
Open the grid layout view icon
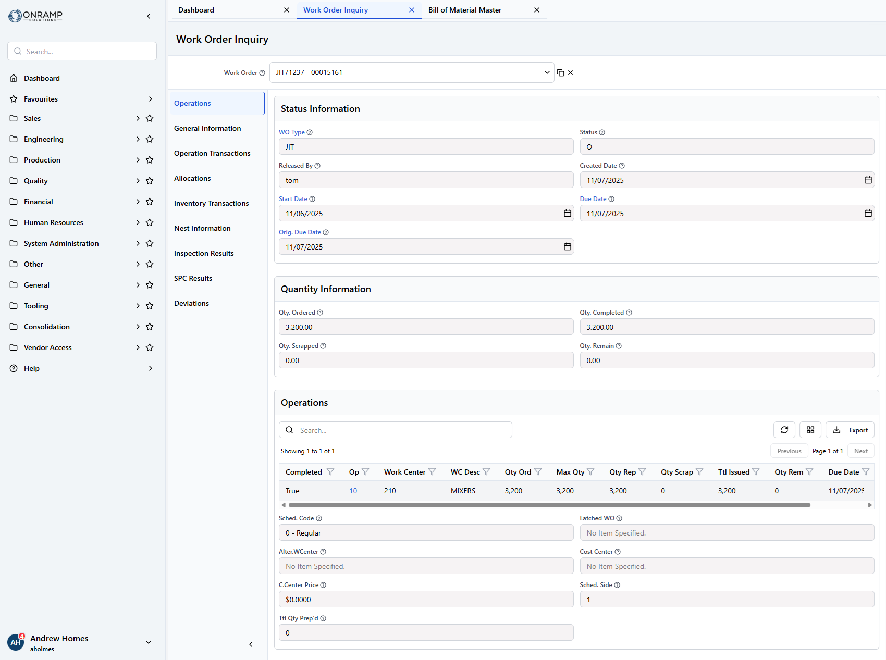click(810, 430)
